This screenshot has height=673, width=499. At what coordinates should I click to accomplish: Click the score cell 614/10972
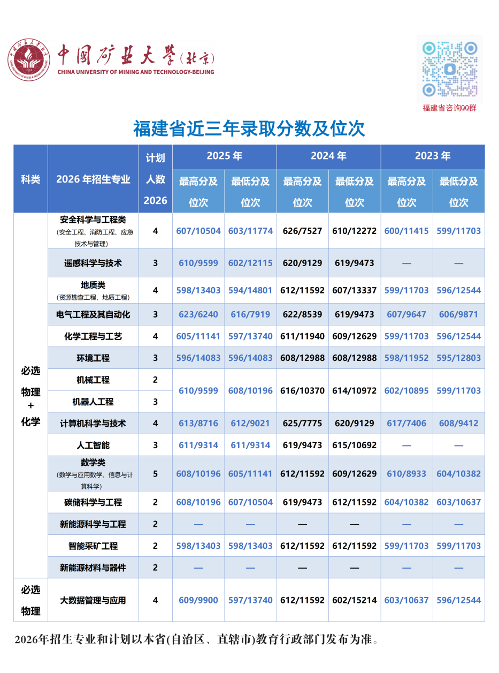[355, 390]
